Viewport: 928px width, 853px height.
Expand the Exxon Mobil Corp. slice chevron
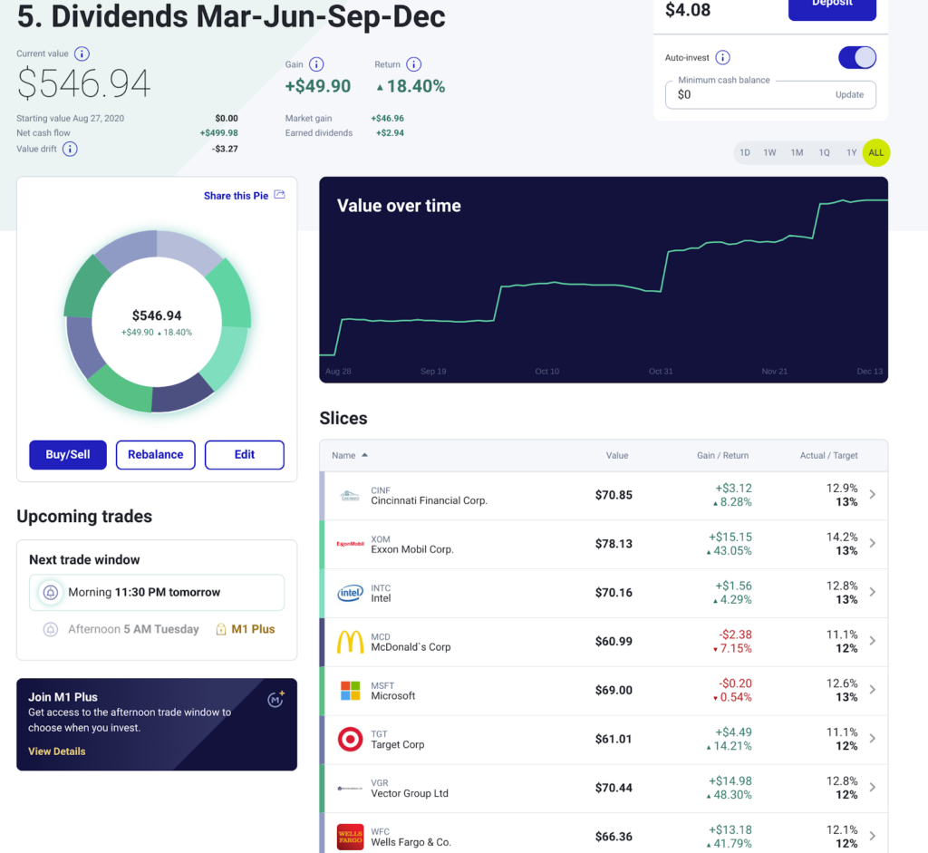[x=872, y=544]
